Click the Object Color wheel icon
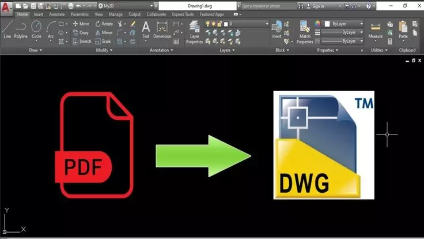 317,24
